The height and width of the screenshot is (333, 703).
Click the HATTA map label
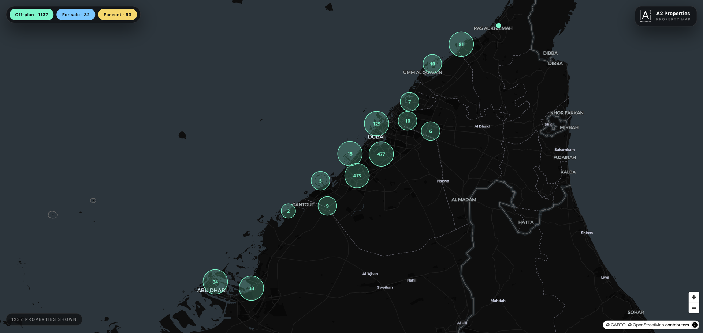pos(526,222)
